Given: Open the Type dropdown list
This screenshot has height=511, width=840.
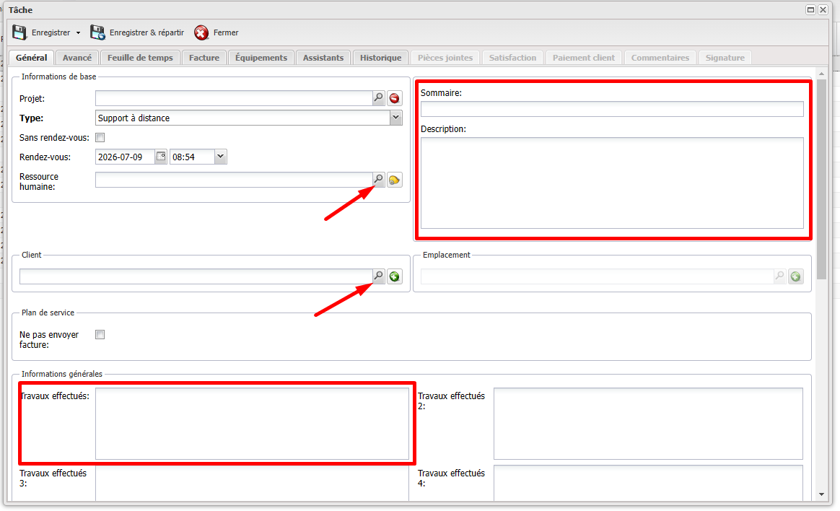Looking at the screenshot, I should tap(396, 118).
